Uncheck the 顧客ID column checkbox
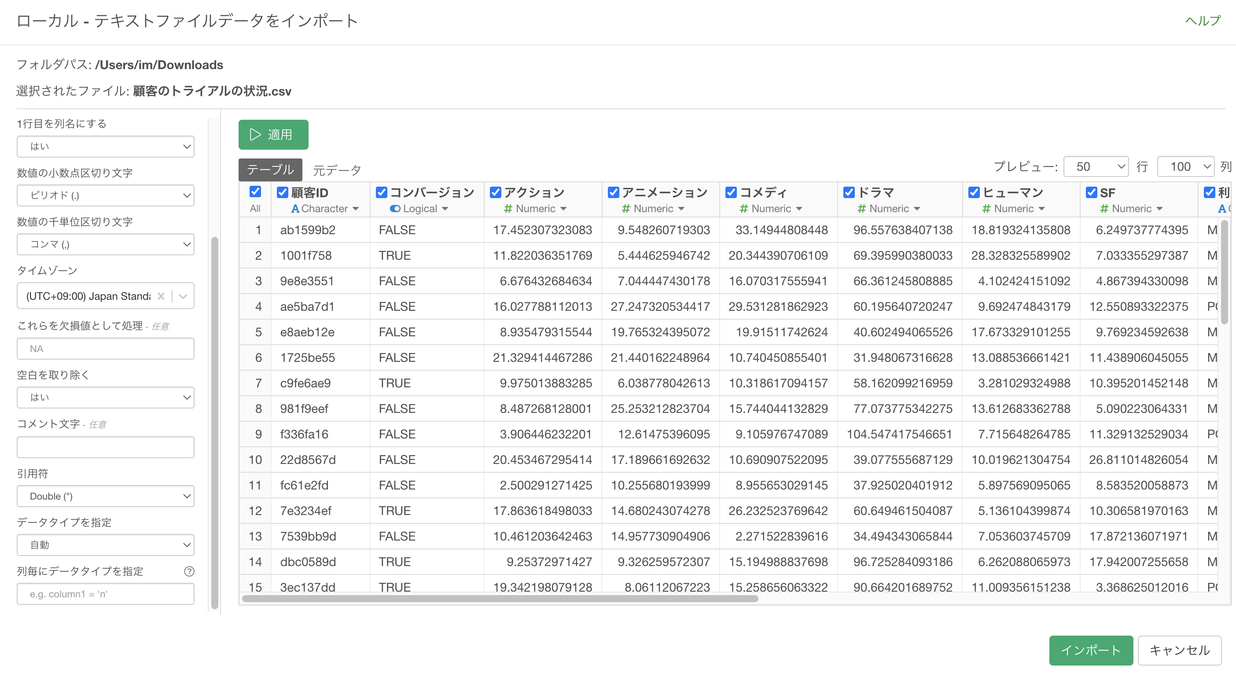1236x677 pixels. (283, 192)
